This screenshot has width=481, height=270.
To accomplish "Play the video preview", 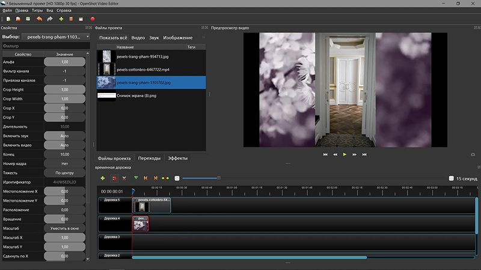I will point(345,155).
